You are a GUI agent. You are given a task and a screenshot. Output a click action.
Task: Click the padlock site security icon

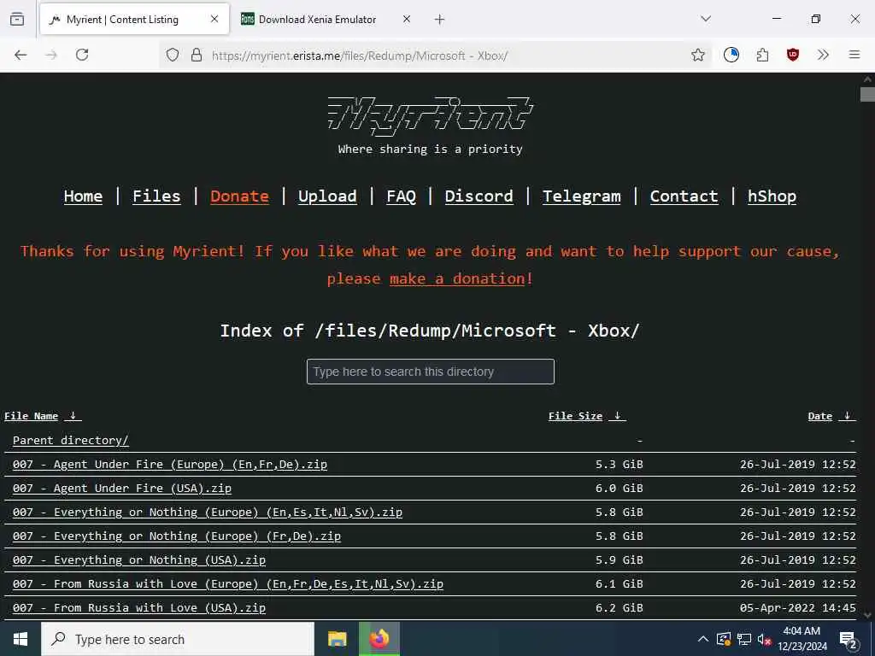pyautogui.click(x=196, y=55)
